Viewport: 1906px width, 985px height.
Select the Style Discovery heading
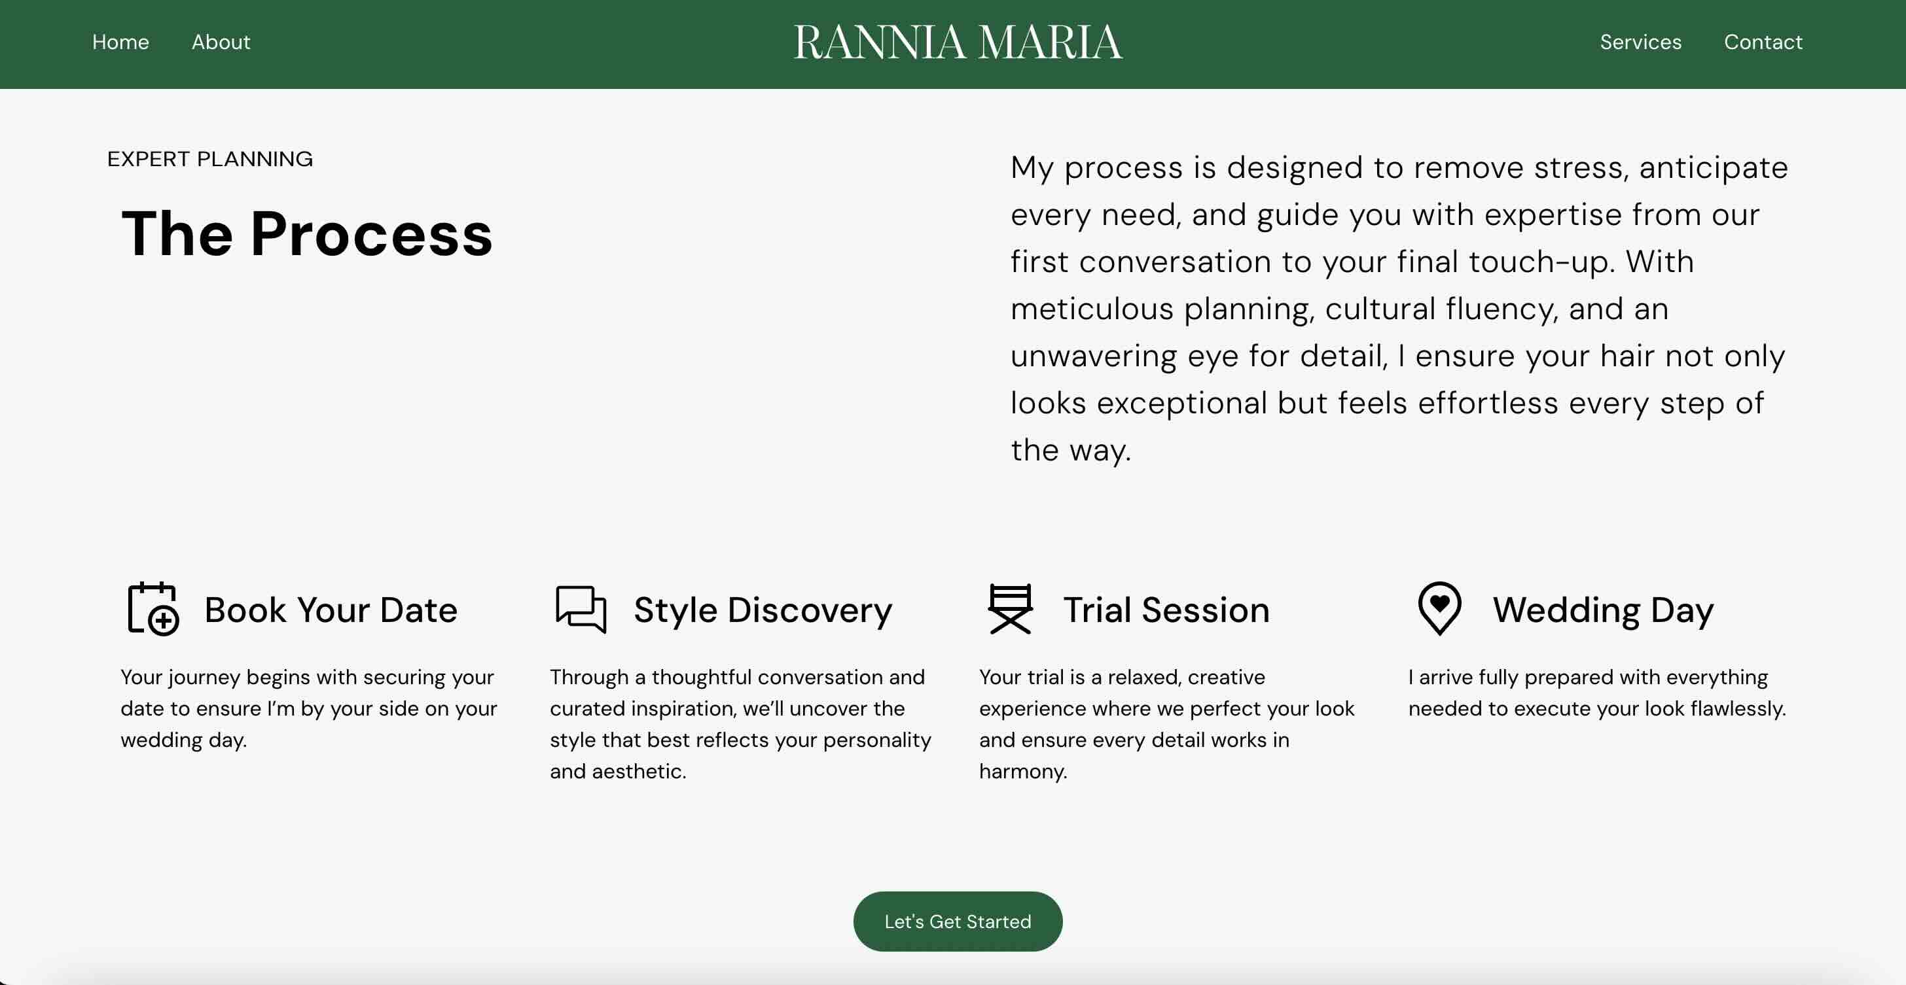[761, 610]
